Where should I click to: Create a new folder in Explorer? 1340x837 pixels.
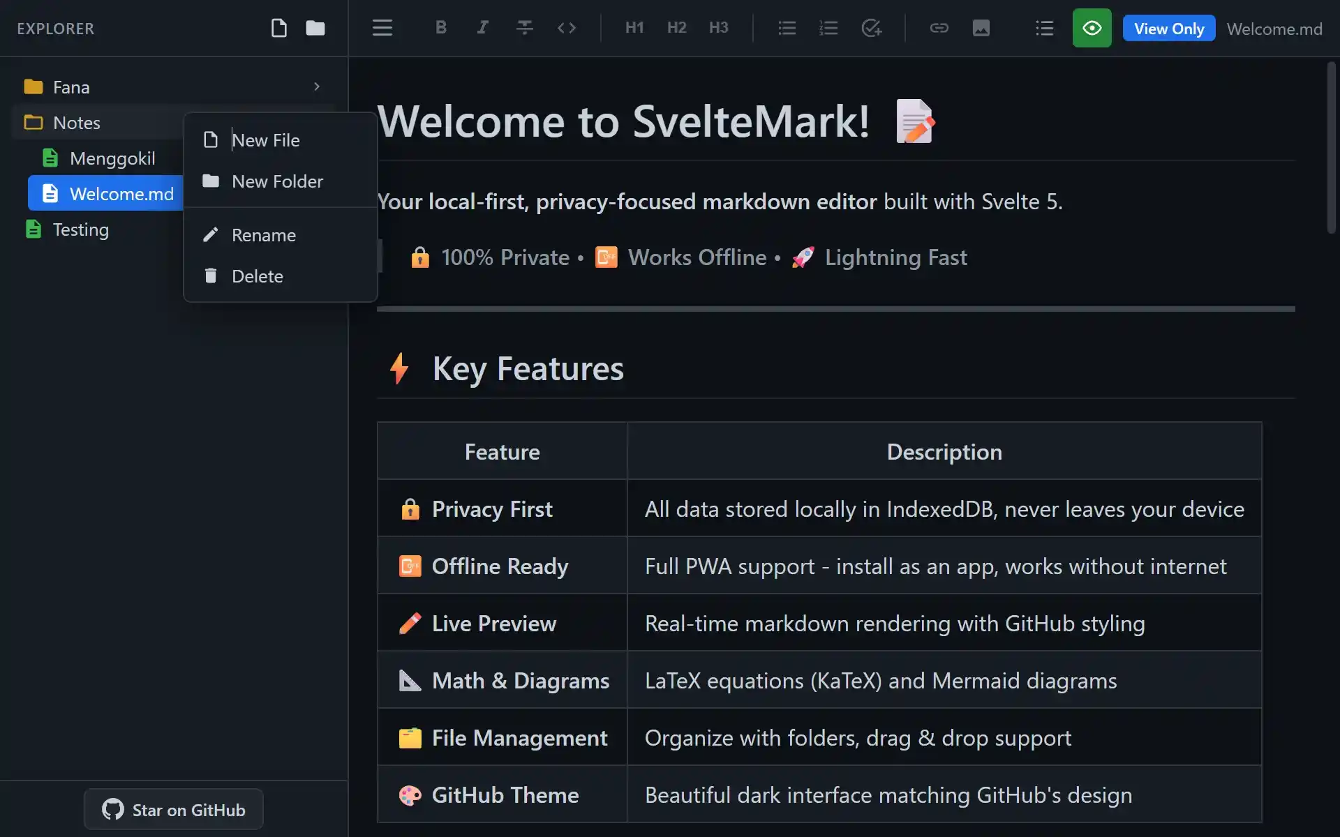[315, 28]
